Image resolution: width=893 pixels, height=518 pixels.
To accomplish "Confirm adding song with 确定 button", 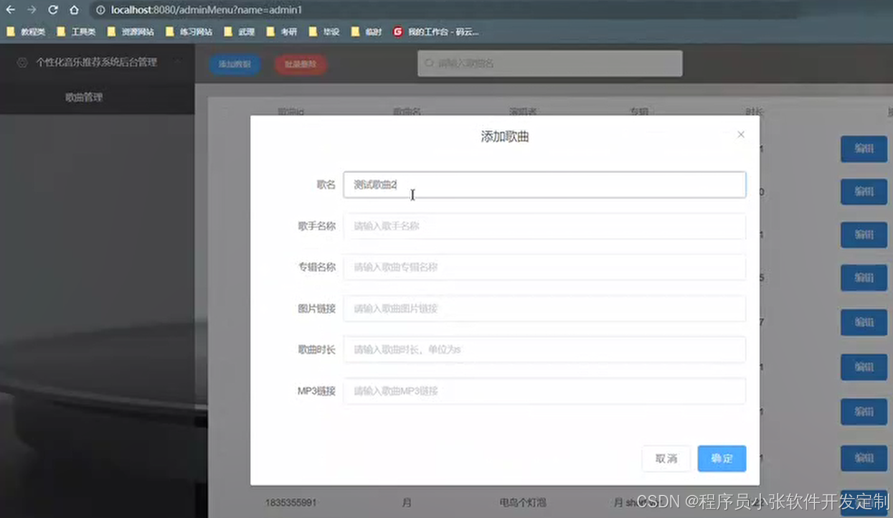I will click(x=722, y=459).
